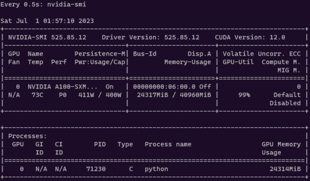Screen dimensions: 310x181
Task: Click 'NVIDIA-SMI 525.85.12' version text
Action: 47,37
